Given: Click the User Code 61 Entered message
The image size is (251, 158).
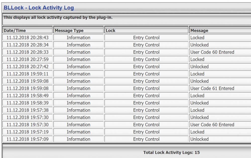Looking at the screenshot, I should pyautogui.click(x=212, y=89).
